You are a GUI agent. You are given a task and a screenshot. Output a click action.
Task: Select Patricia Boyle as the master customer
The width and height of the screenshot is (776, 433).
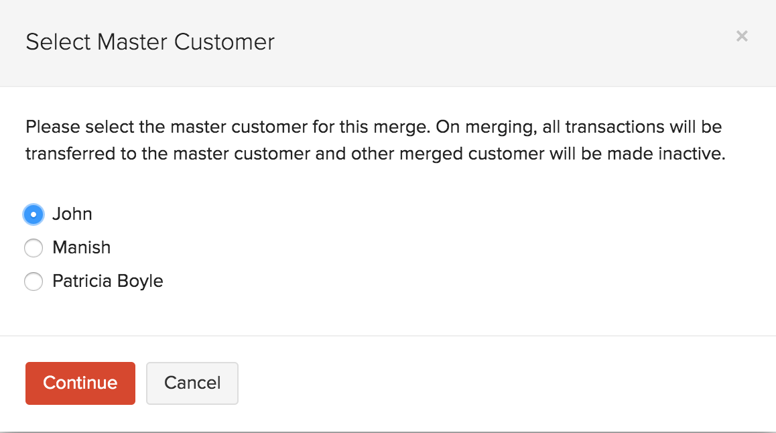[33, 281]
